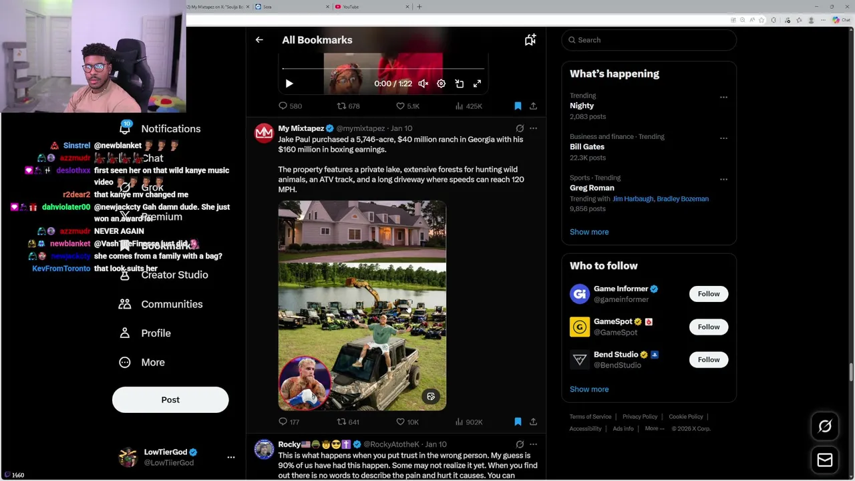855x481 pixels.
Task: Remove bookmark on the 425K-view video post
Action: pos(518,106)
